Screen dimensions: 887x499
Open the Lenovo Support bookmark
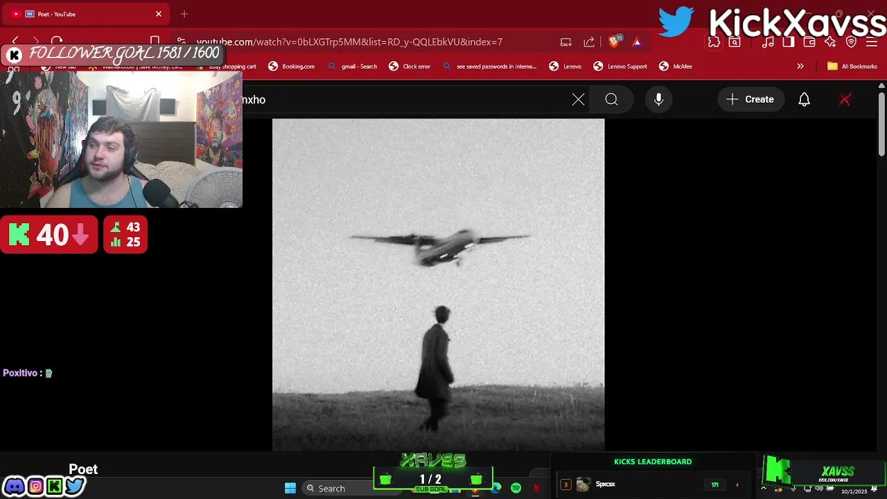coord(620,67)
